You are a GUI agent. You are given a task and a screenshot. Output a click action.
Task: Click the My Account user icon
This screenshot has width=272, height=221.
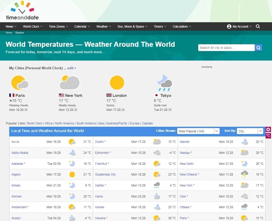pyautogui.click(x=229, y=26)
